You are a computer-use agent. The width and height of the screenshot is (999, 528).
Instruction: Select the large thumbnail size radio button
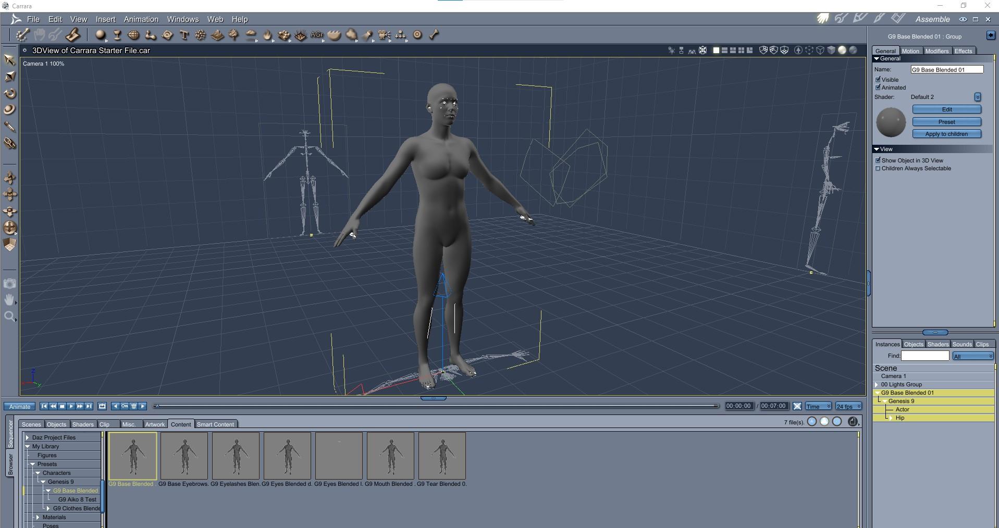click(x=837, y=422)
